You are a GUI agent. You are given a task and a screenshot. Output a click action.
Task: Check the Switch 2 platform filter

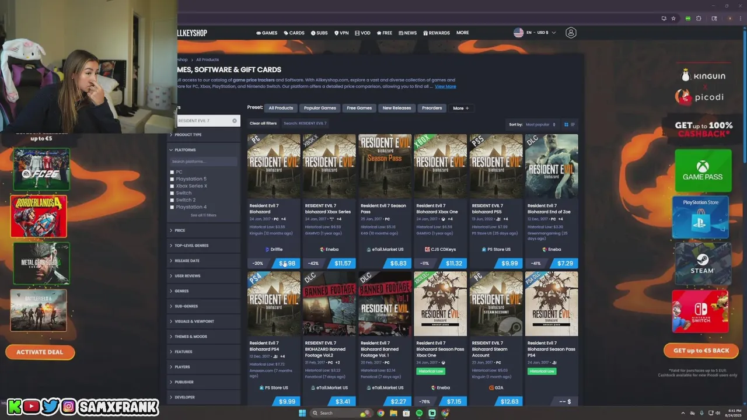(x=172, y=200)
